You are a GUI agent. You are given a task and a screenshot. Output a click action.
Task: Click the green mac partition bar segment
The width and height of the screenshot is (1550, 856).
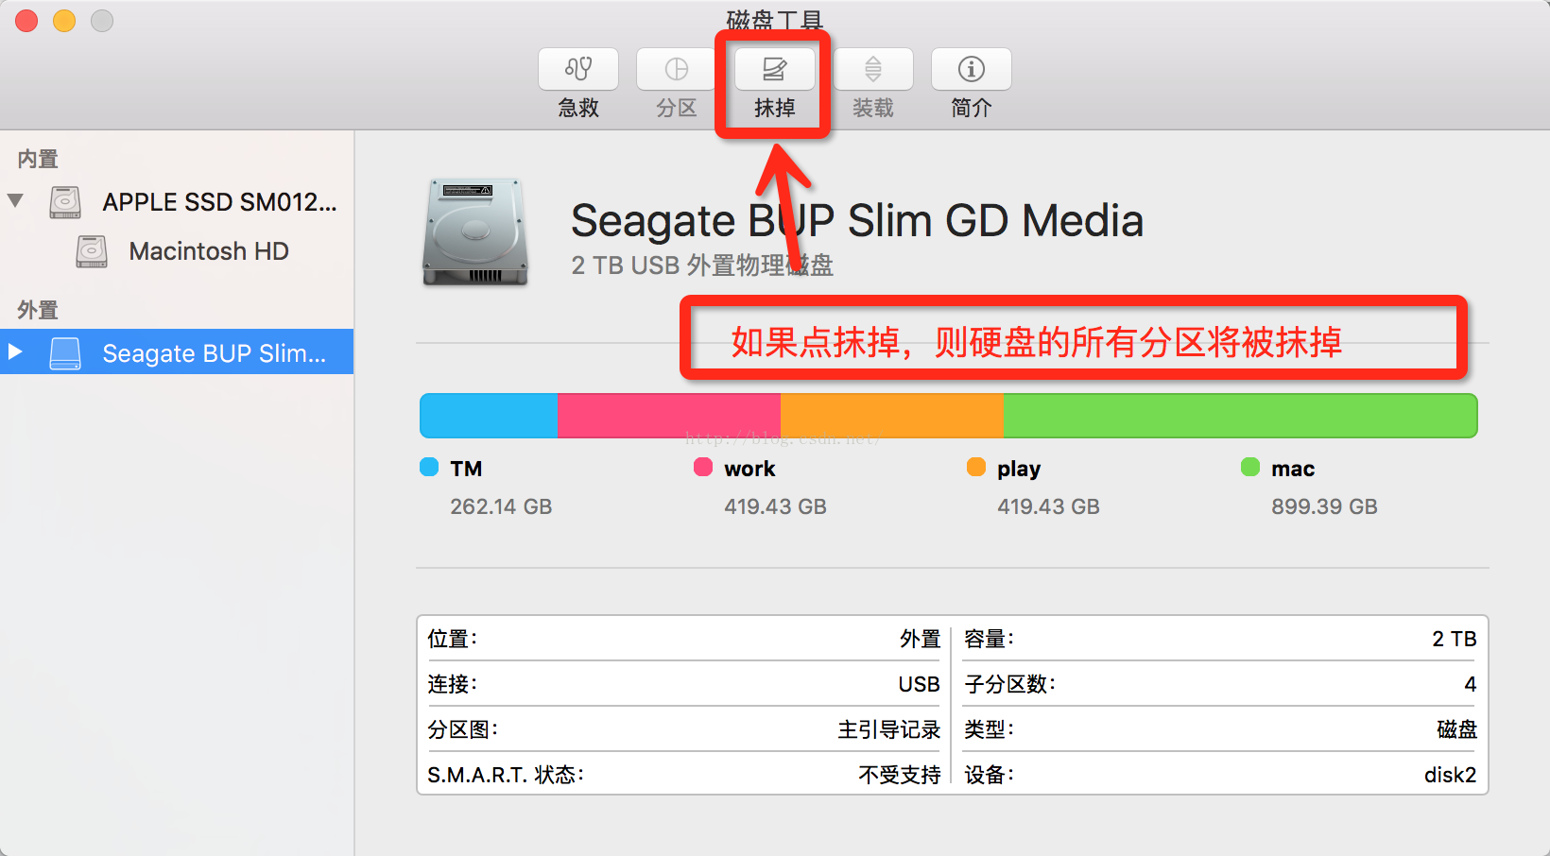click(1240, 416)
